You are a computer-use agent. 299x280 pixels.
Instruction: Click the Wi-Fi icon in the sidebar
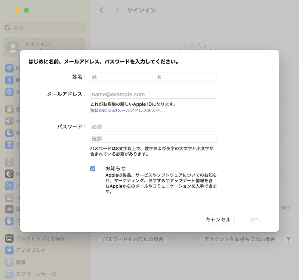[9, 68]
